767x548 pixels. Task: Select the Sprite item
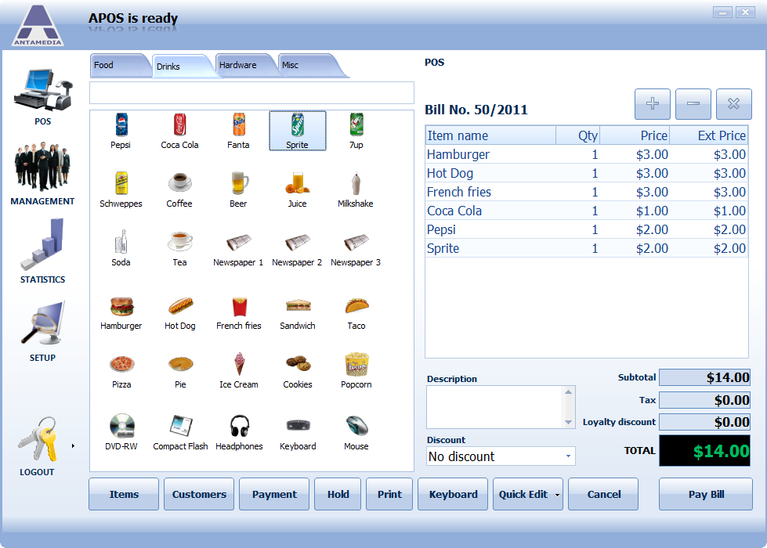[x=298, y=131]
